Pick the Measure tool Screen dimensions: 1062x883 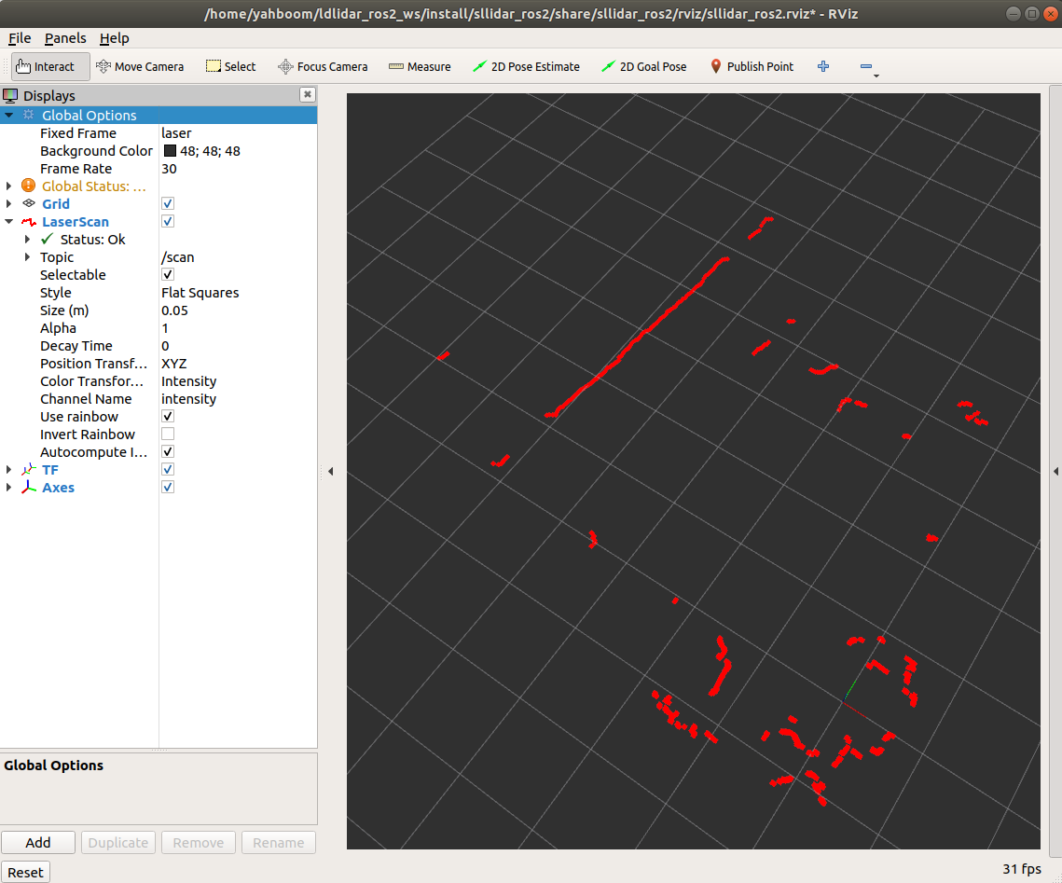point(420,66)
